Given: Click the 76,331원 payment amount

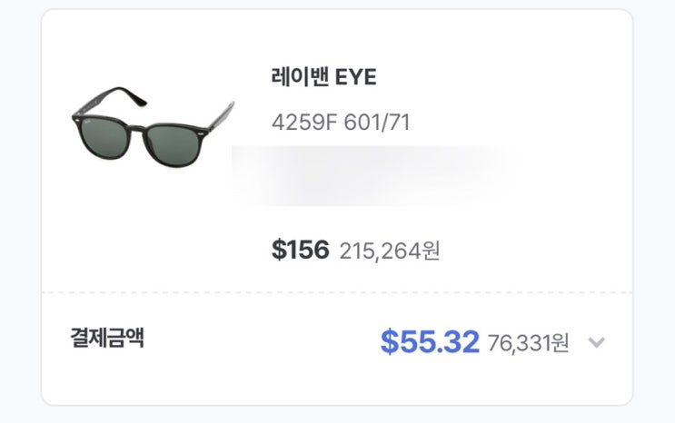Looking at the screenshot, I should 528,343.
